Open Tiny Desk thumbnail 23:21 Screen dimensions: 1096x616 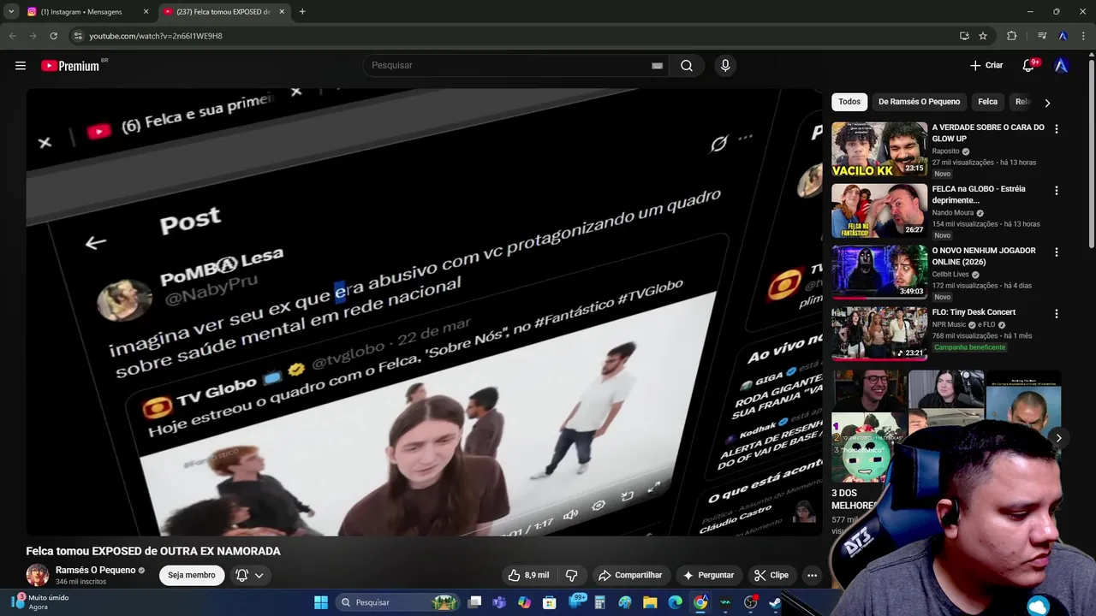point(879,334)
